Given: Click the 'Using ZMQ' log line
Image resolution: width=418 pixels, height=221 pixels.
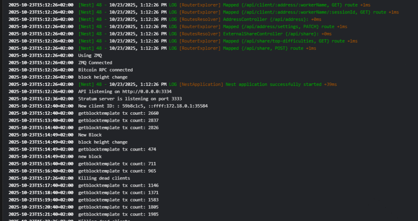Looking at the screenshot, I should 90,55.
